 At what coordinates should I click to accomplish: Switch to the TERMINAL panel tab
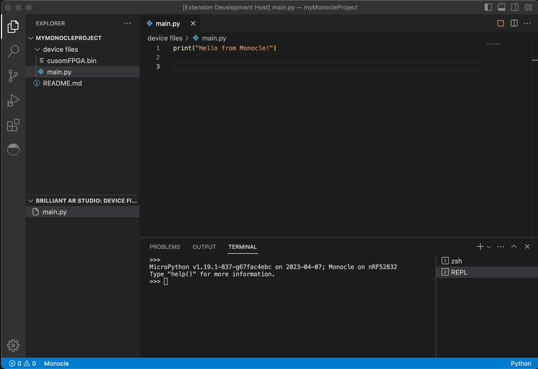pyautogui.click(x=242, y=247)
